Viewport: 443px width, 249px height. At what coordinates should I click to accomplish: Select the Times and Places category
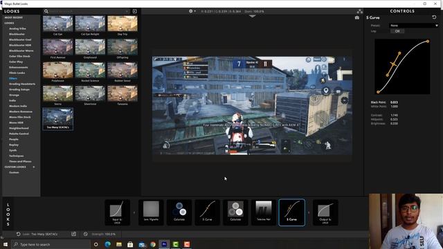(20, 161)
